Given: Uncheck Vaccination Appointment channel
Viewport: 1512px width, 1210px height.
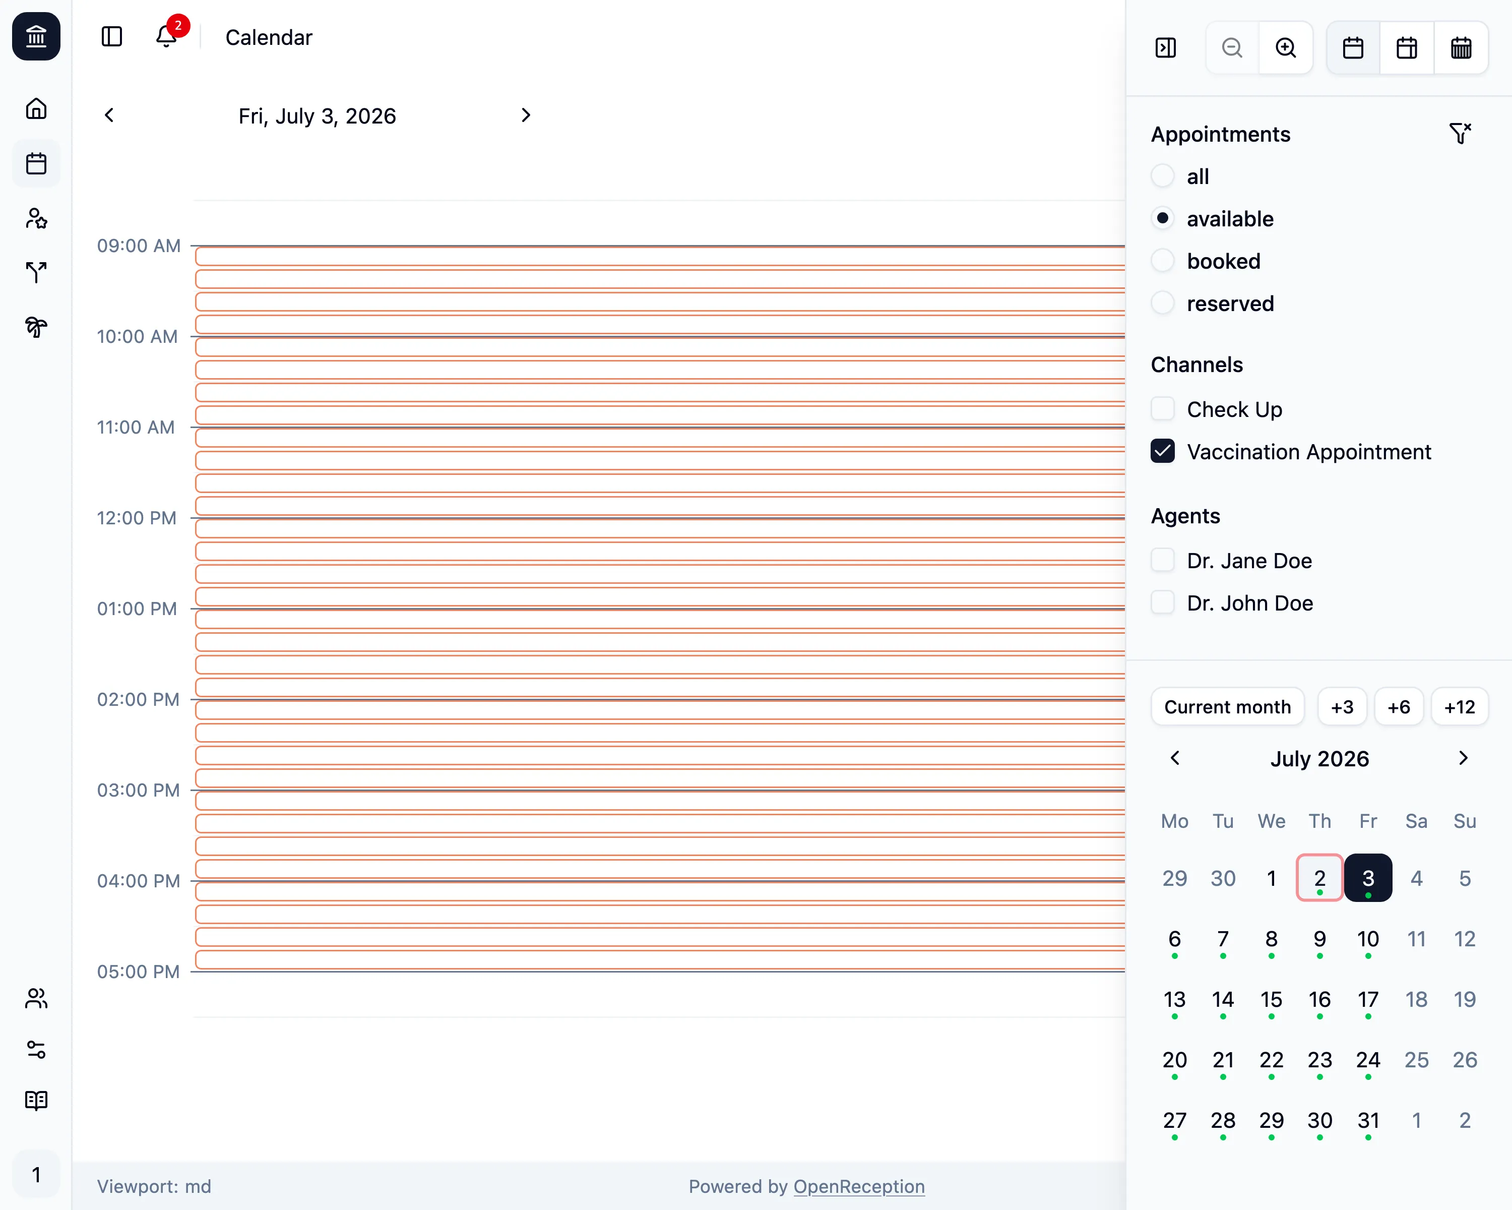Looking at the screenshot, I should 1163,451.
